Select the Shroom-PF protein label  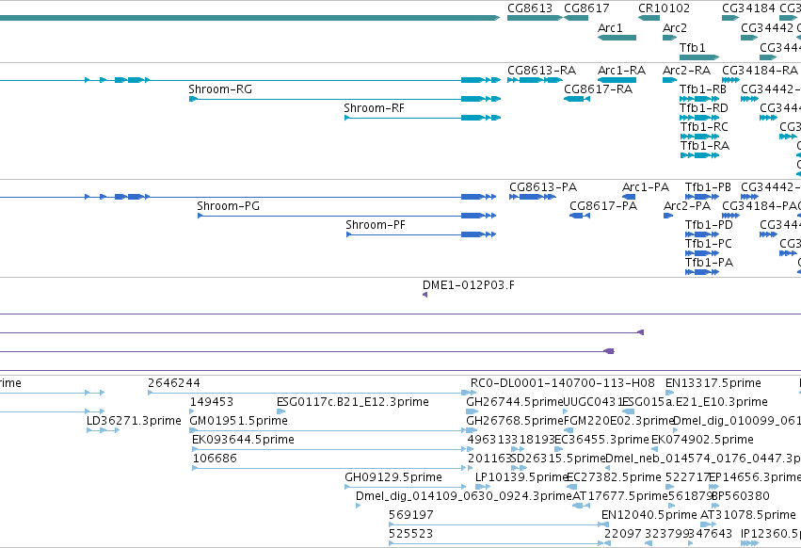tap(376, 225)
